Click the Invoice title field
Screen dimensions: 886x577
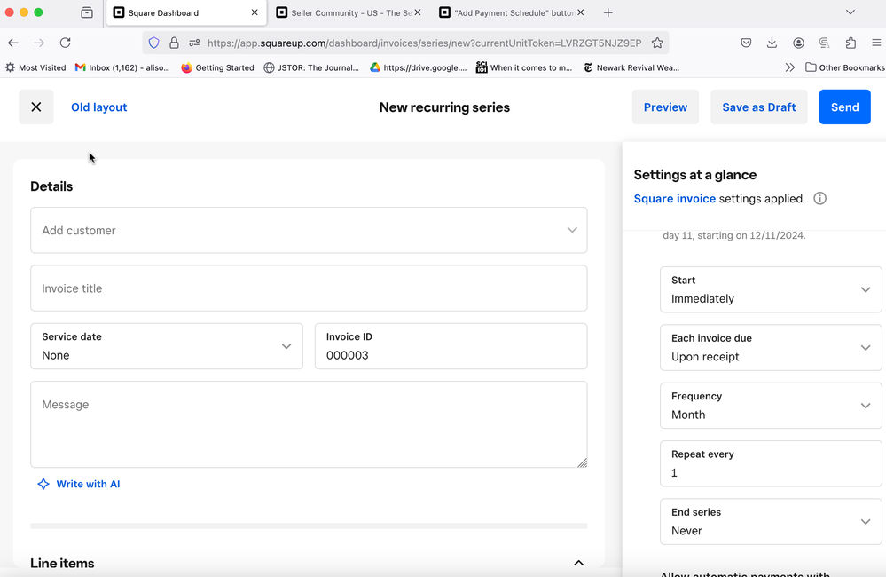pos(309,288)
